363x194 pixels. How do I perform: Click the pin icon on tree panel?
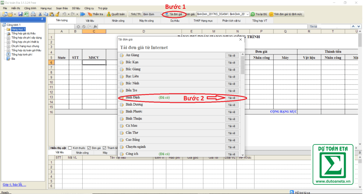pos(42,19)
